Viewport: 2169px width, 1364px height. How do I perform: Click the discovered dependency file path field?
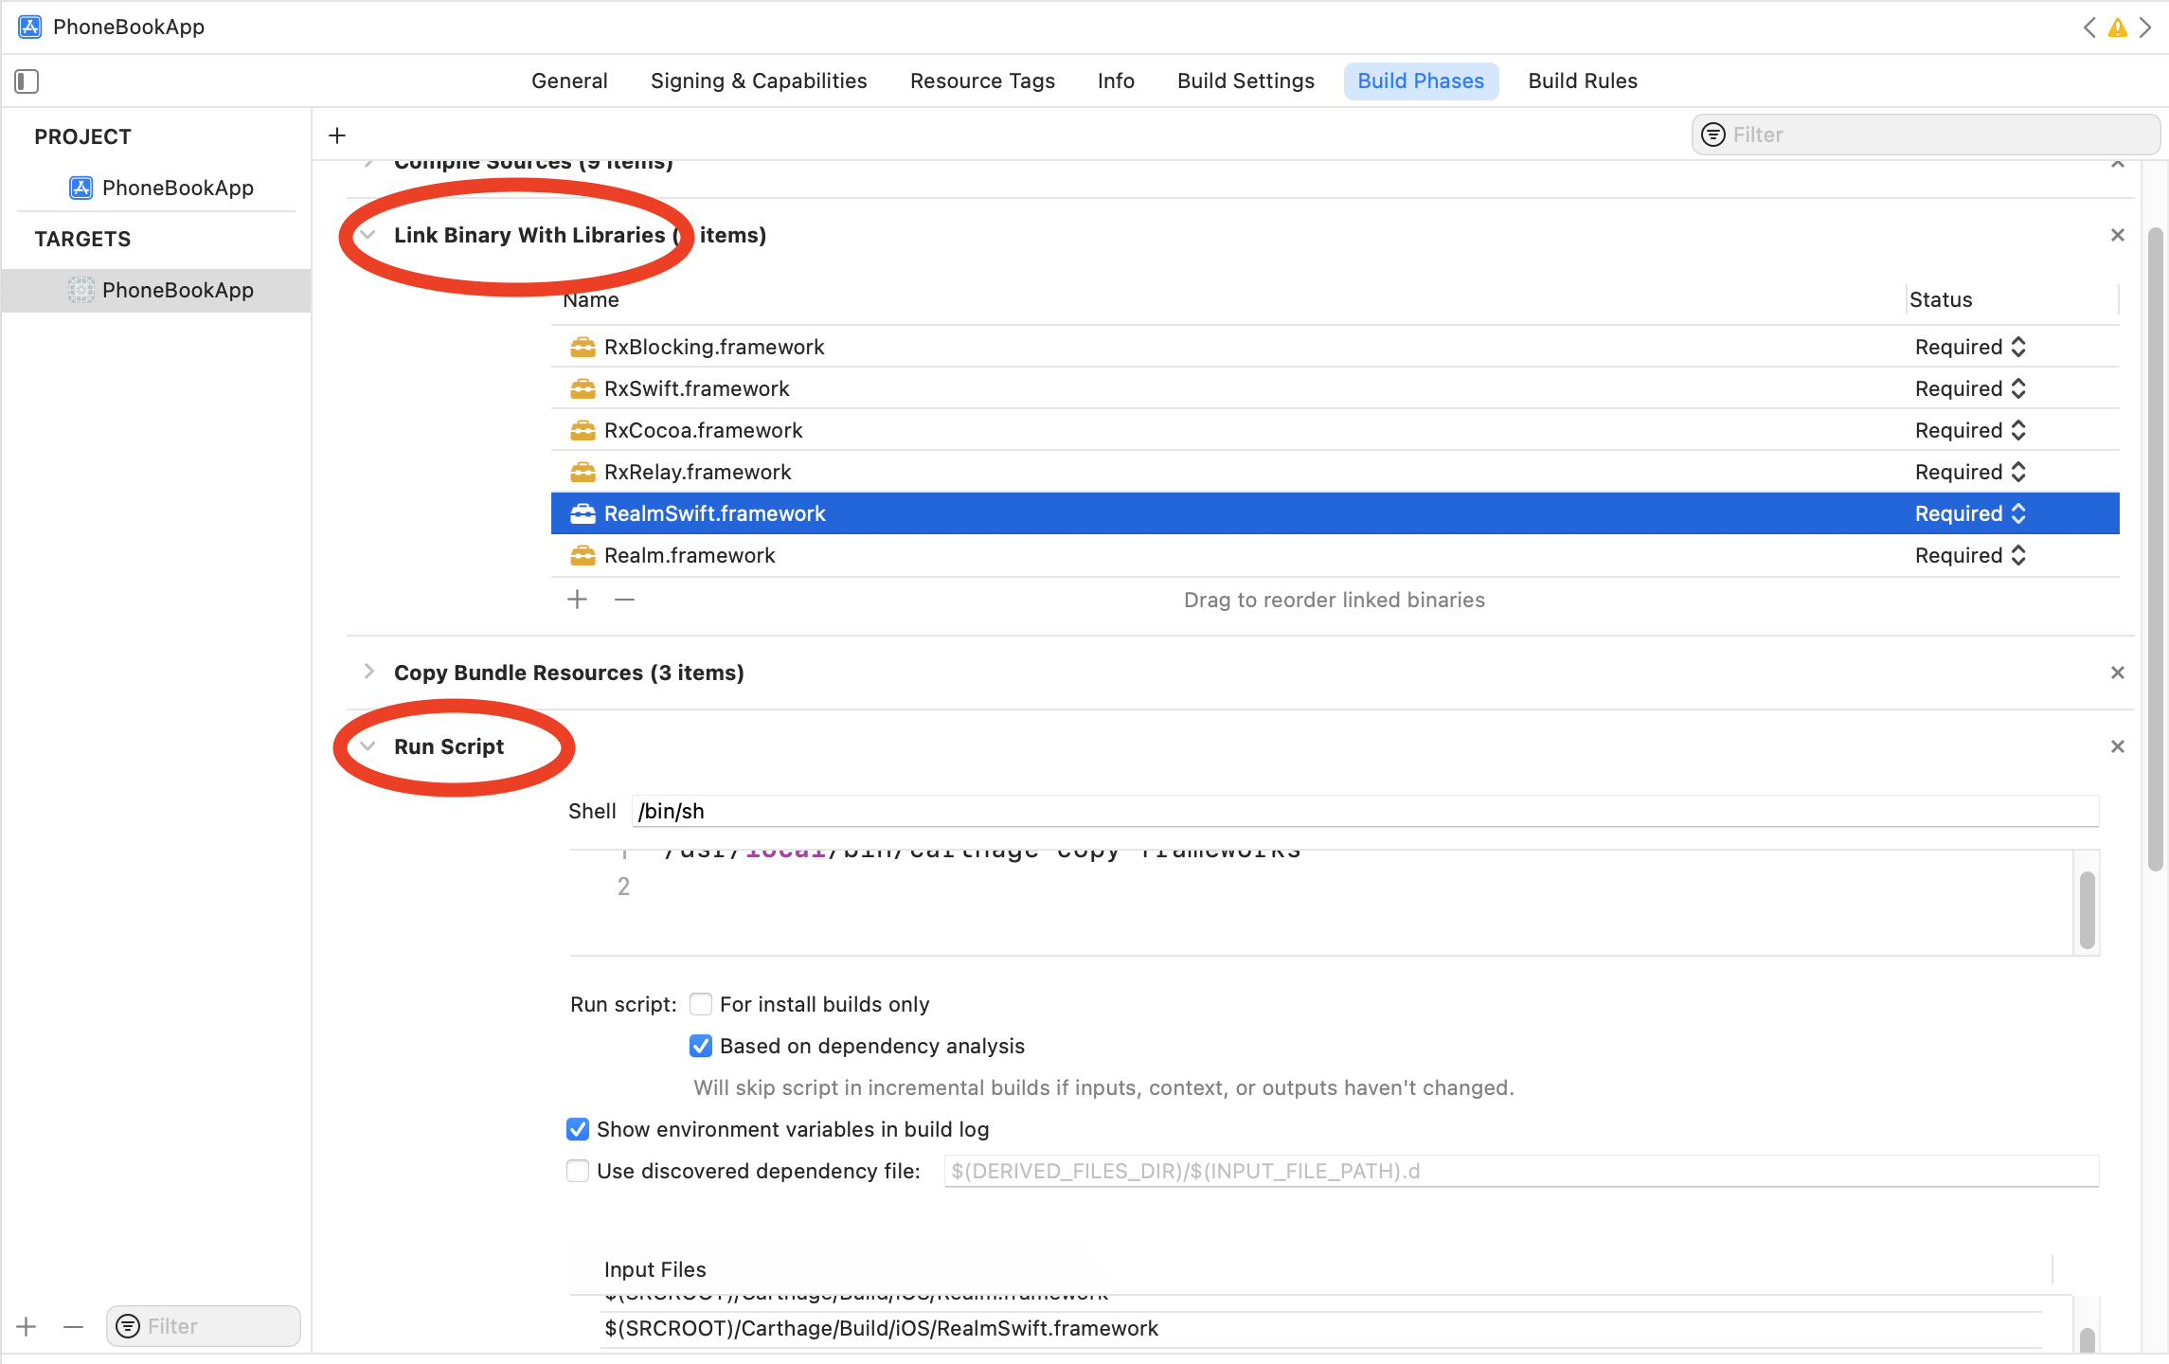[1521, 1171]
